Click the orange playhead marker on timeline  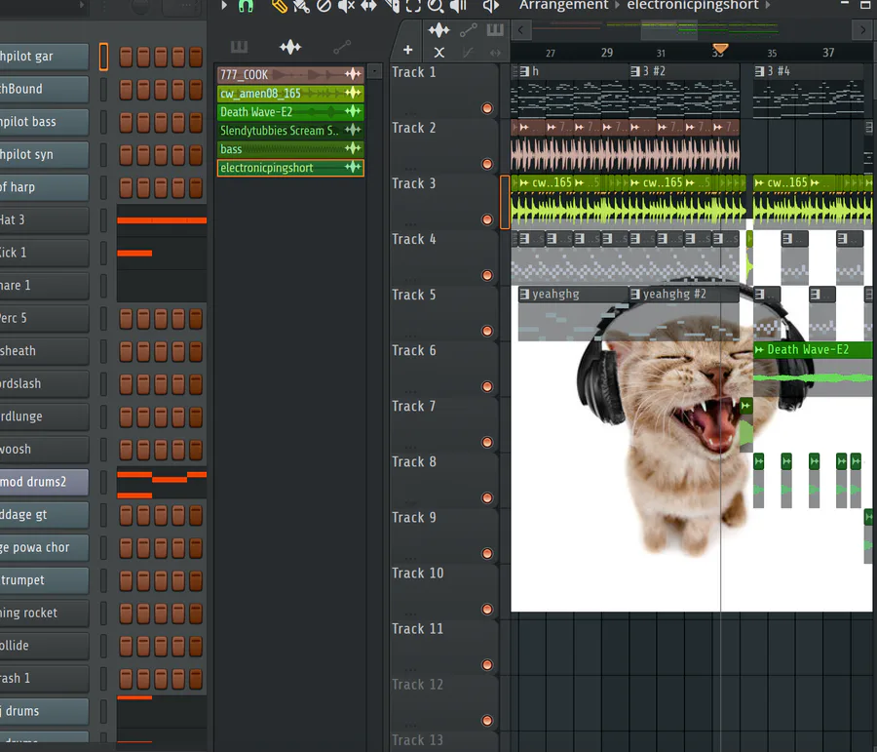pos(720,49)
